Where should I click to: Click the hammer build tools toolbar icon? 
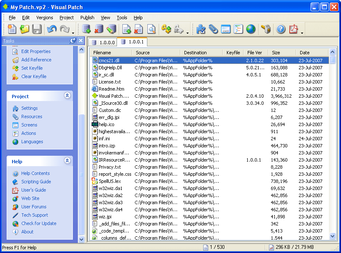click(x=265, y=29)
